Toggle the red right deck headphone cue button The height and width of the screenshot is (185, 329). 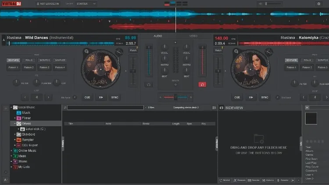point(202,84)
